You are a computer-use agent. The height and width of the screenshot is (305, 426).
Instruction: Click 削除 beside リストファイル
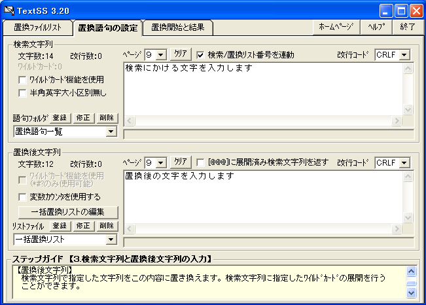[x=107, y=226]
